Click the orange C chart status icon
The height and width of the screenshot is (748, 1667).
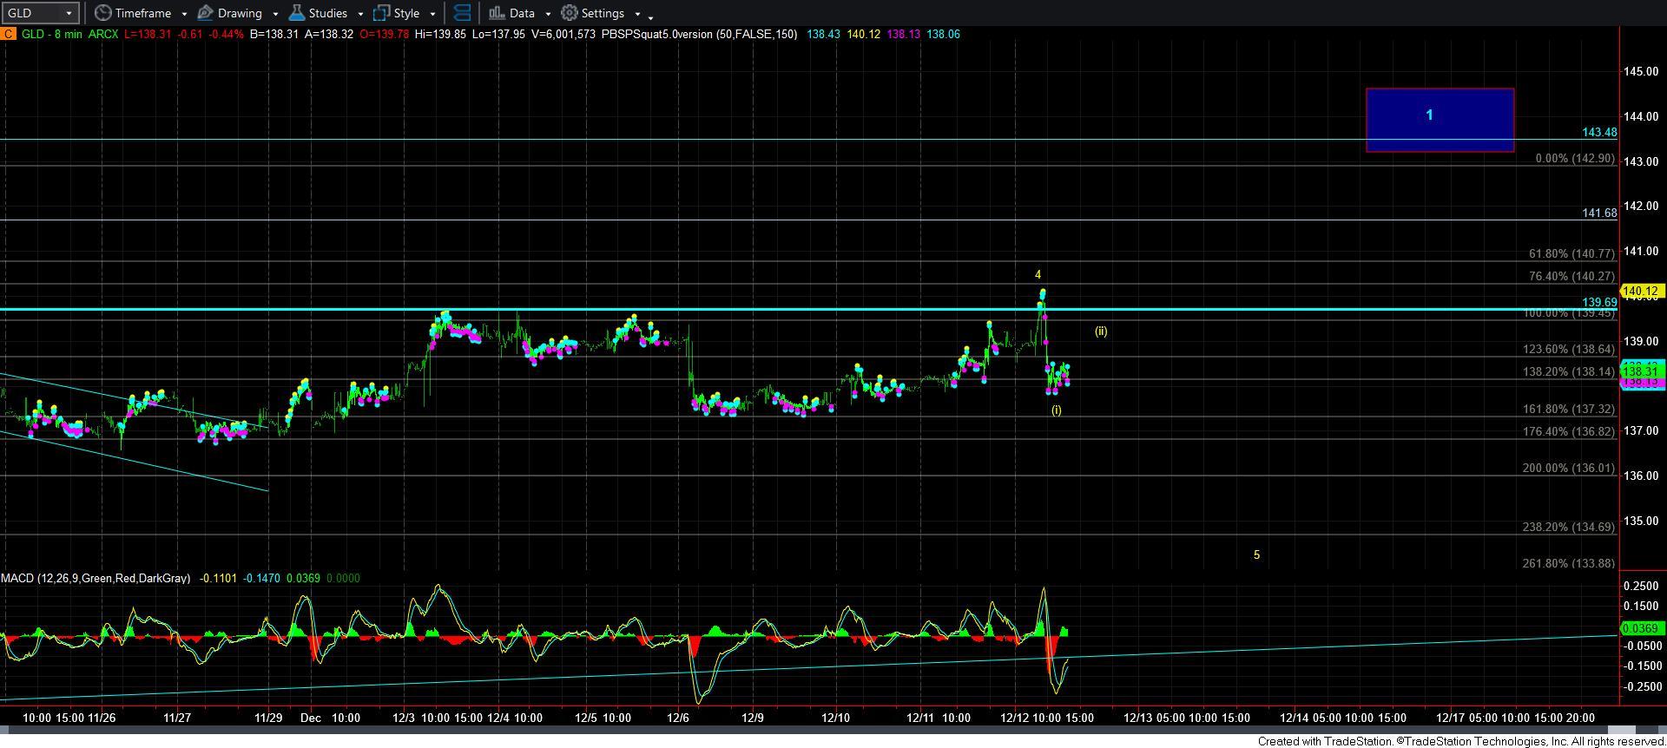coord(8,34)
